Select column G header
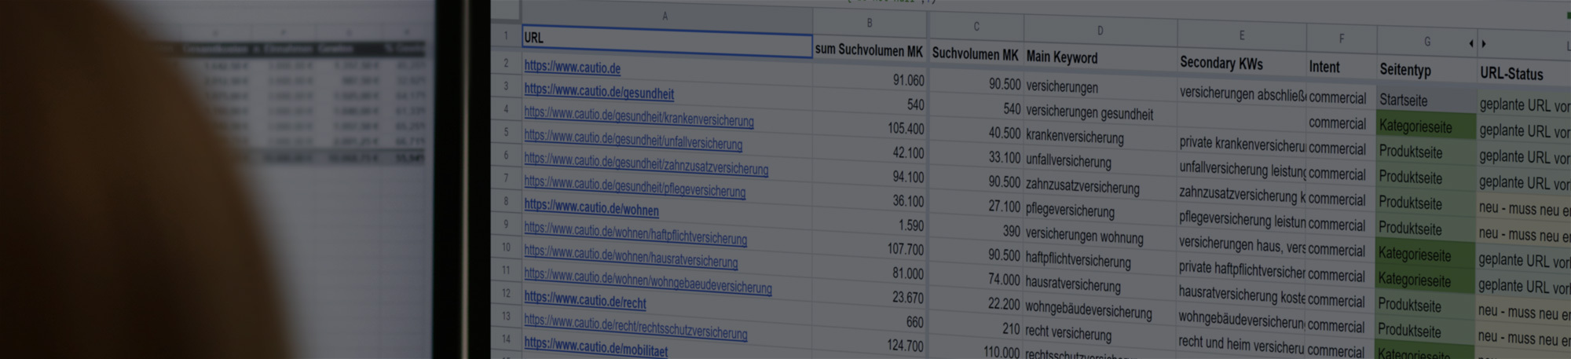 coord(1426,42)
